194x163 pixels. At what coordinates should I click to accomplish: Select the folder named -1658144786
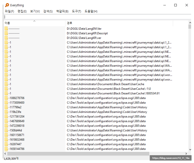pyautogui.click(x=16, y=149)
